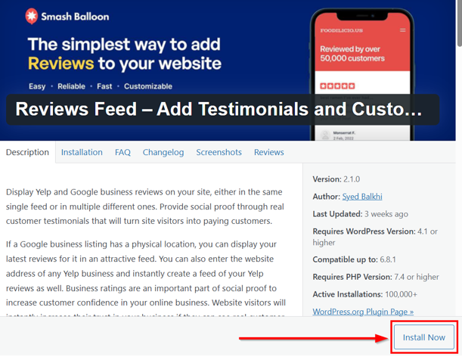This screenshot has height=357, width=462.
Task: Open author link Syed Balkhi
Action: tap(362, 197)
